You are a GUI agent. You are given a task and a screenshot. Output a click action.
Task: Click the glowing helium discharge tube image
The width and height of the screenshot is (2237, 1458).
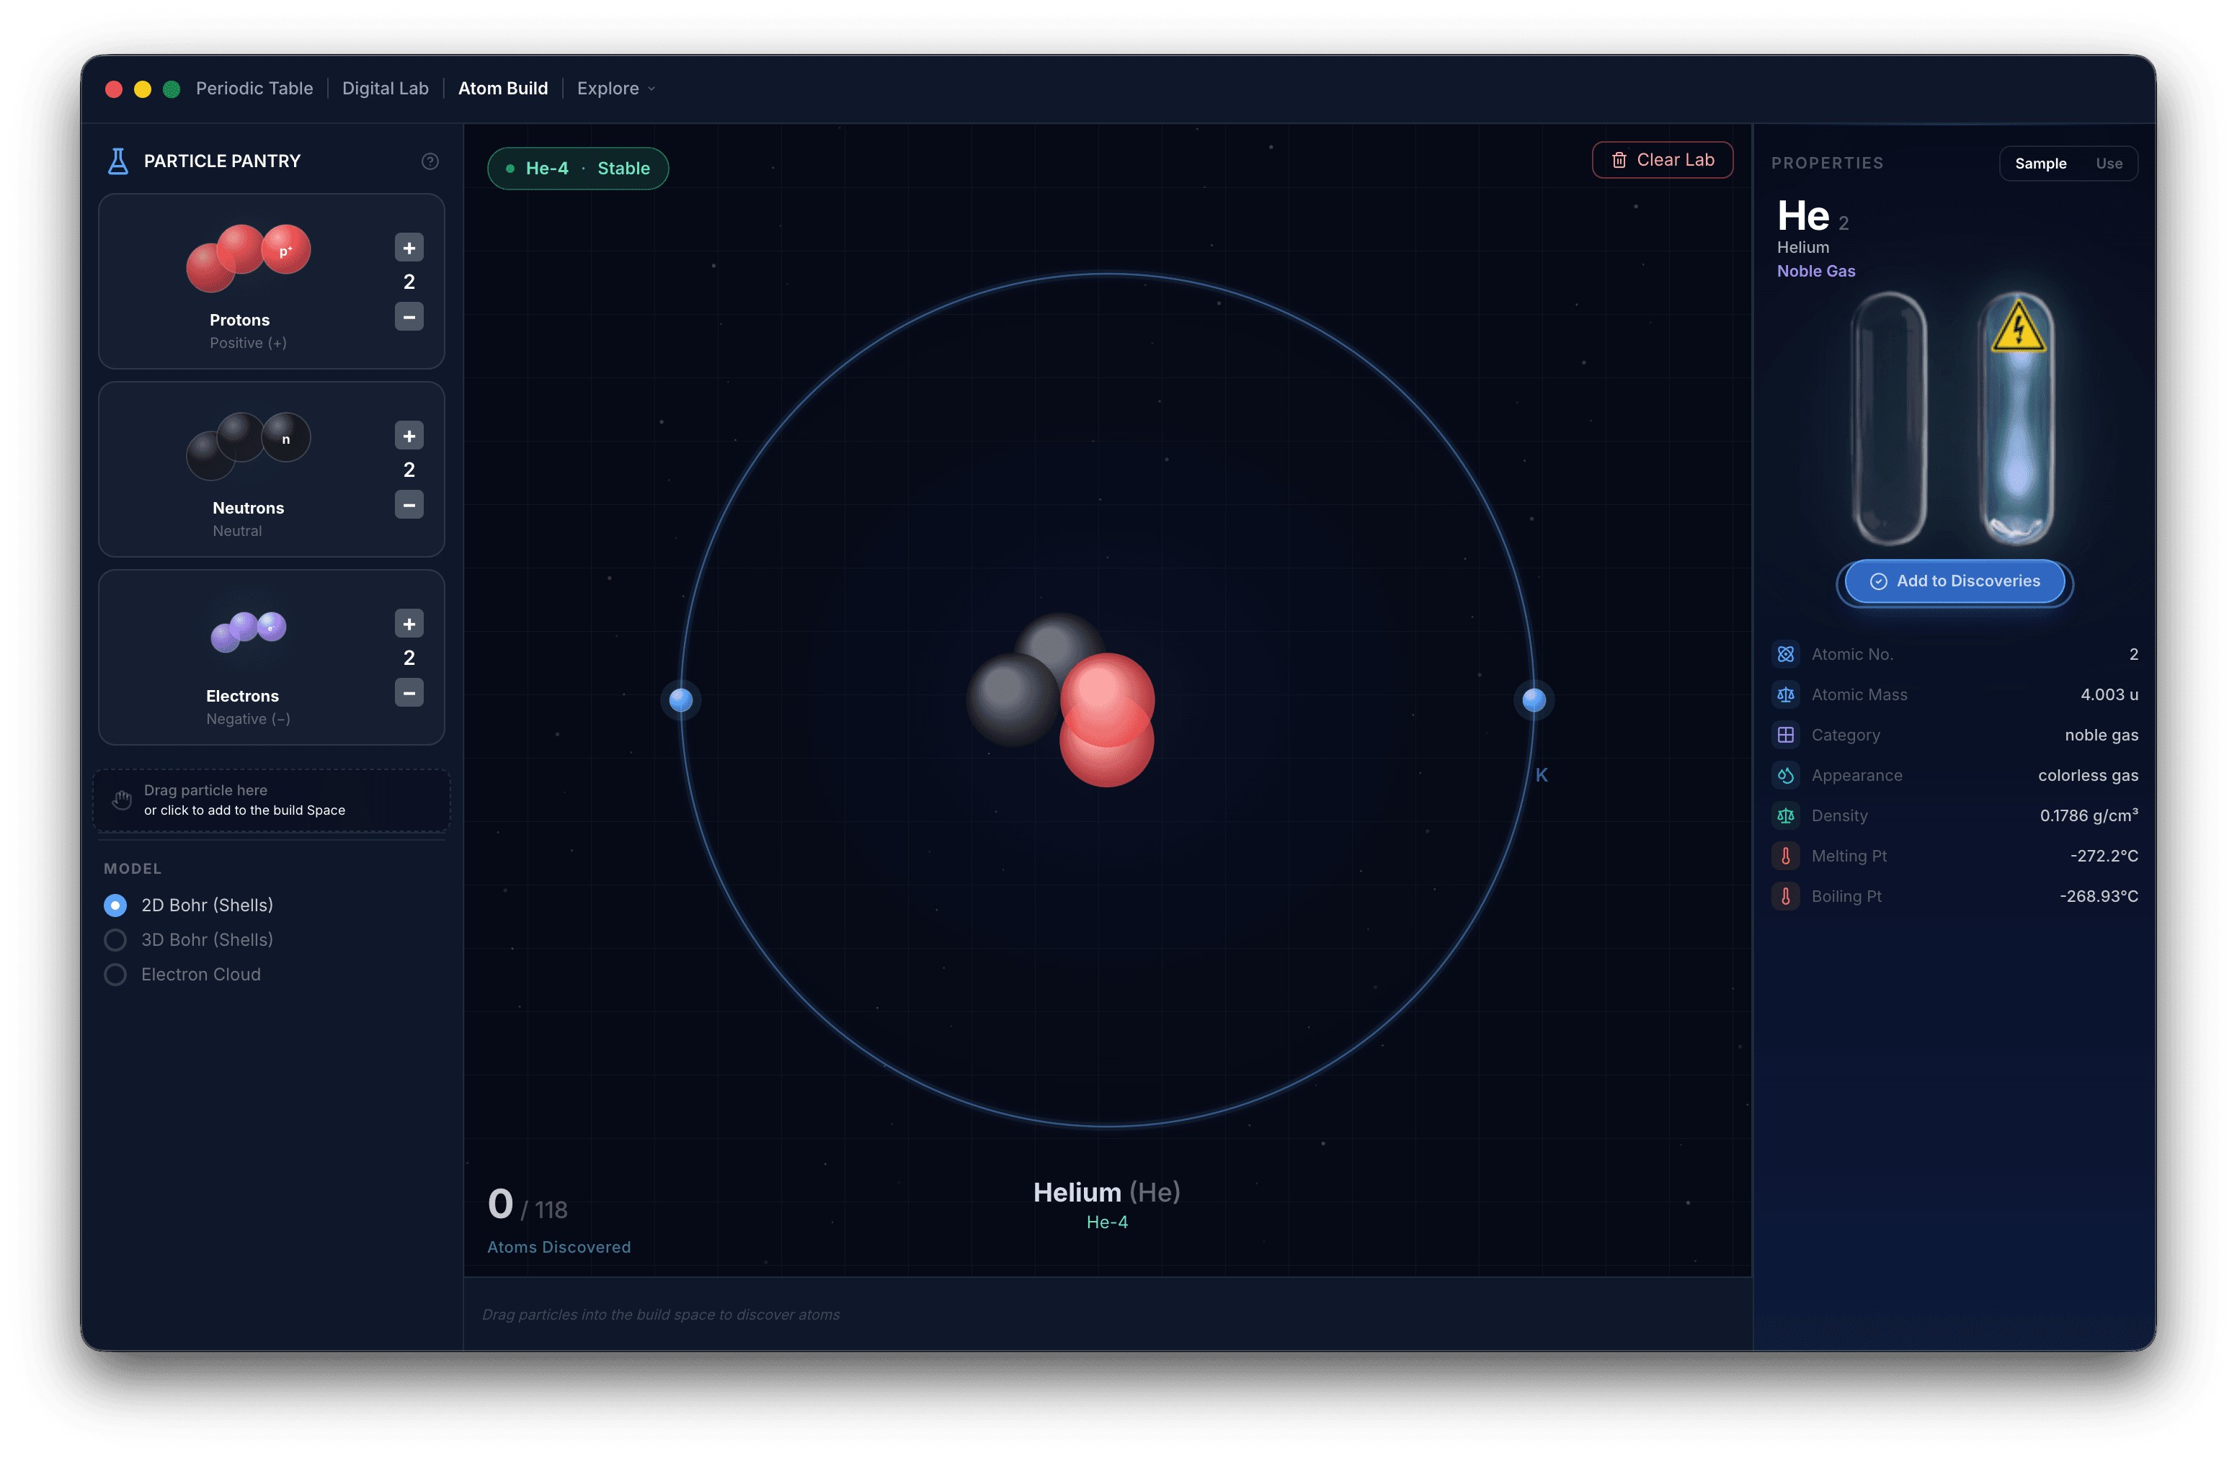tap(2016, 418)
